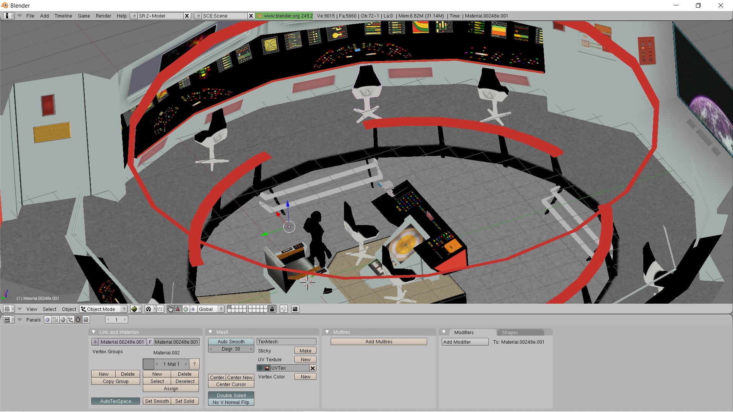This screenshot has height=412, width=733.
Task: Hide the top header pulldown menus arrow
Action: tap(19, 16)
